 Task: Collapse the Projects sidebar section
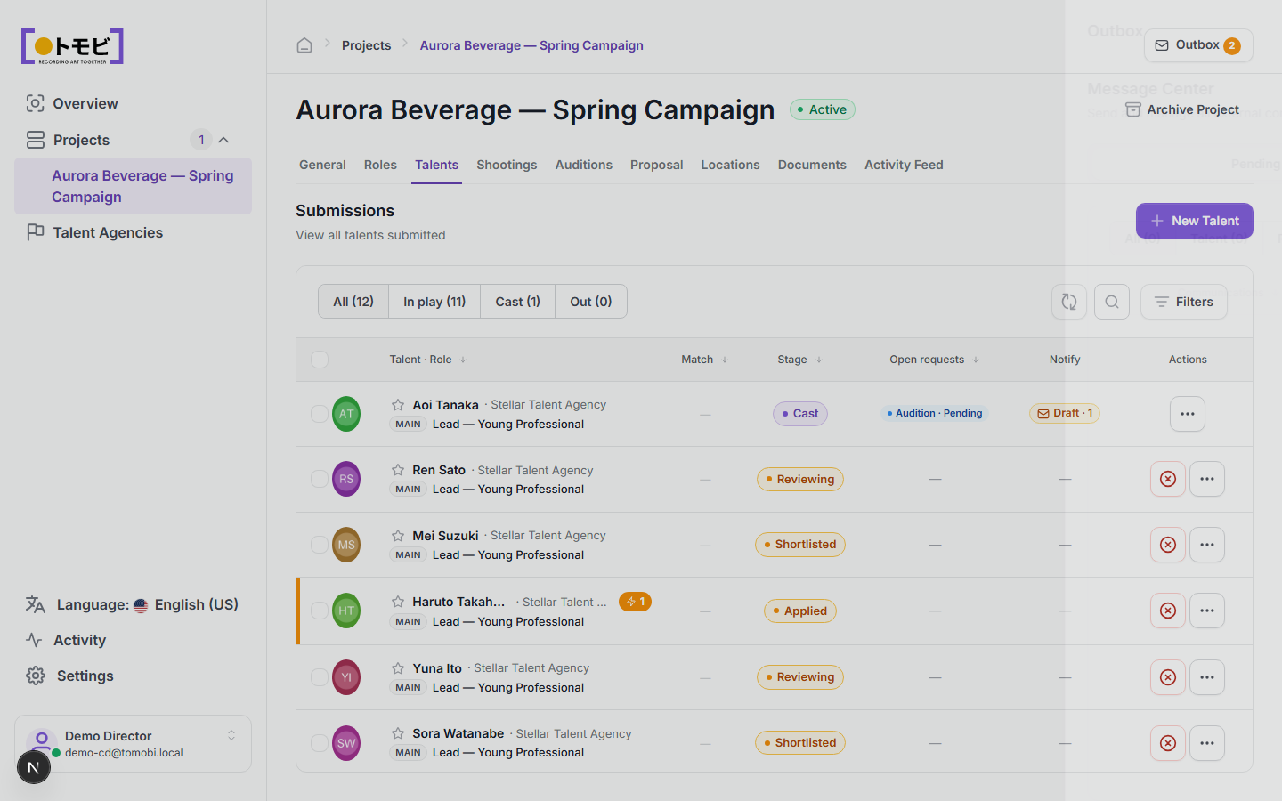tap(223, 140)
